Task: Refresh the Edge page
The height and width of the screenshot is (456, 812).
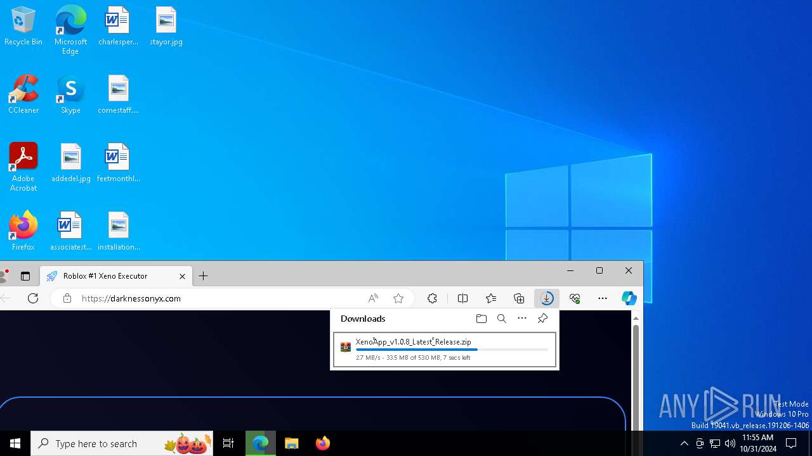Action: (x=33, y=298)
